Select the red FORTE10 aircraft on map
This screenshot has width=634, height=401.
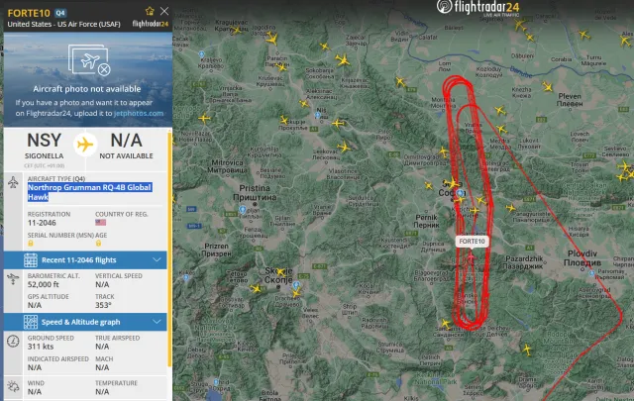tap(472, 257)
